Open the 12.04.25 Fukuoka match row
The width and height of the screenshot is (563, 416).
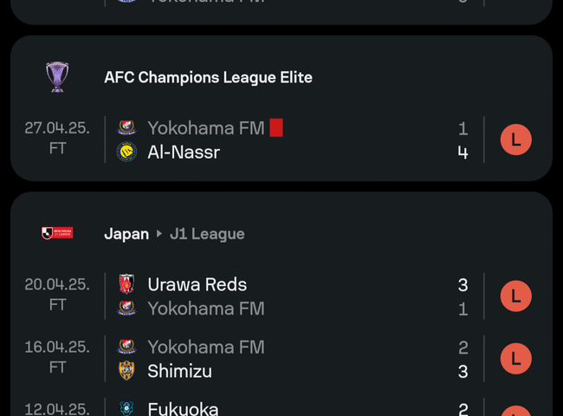pos(281,407)
